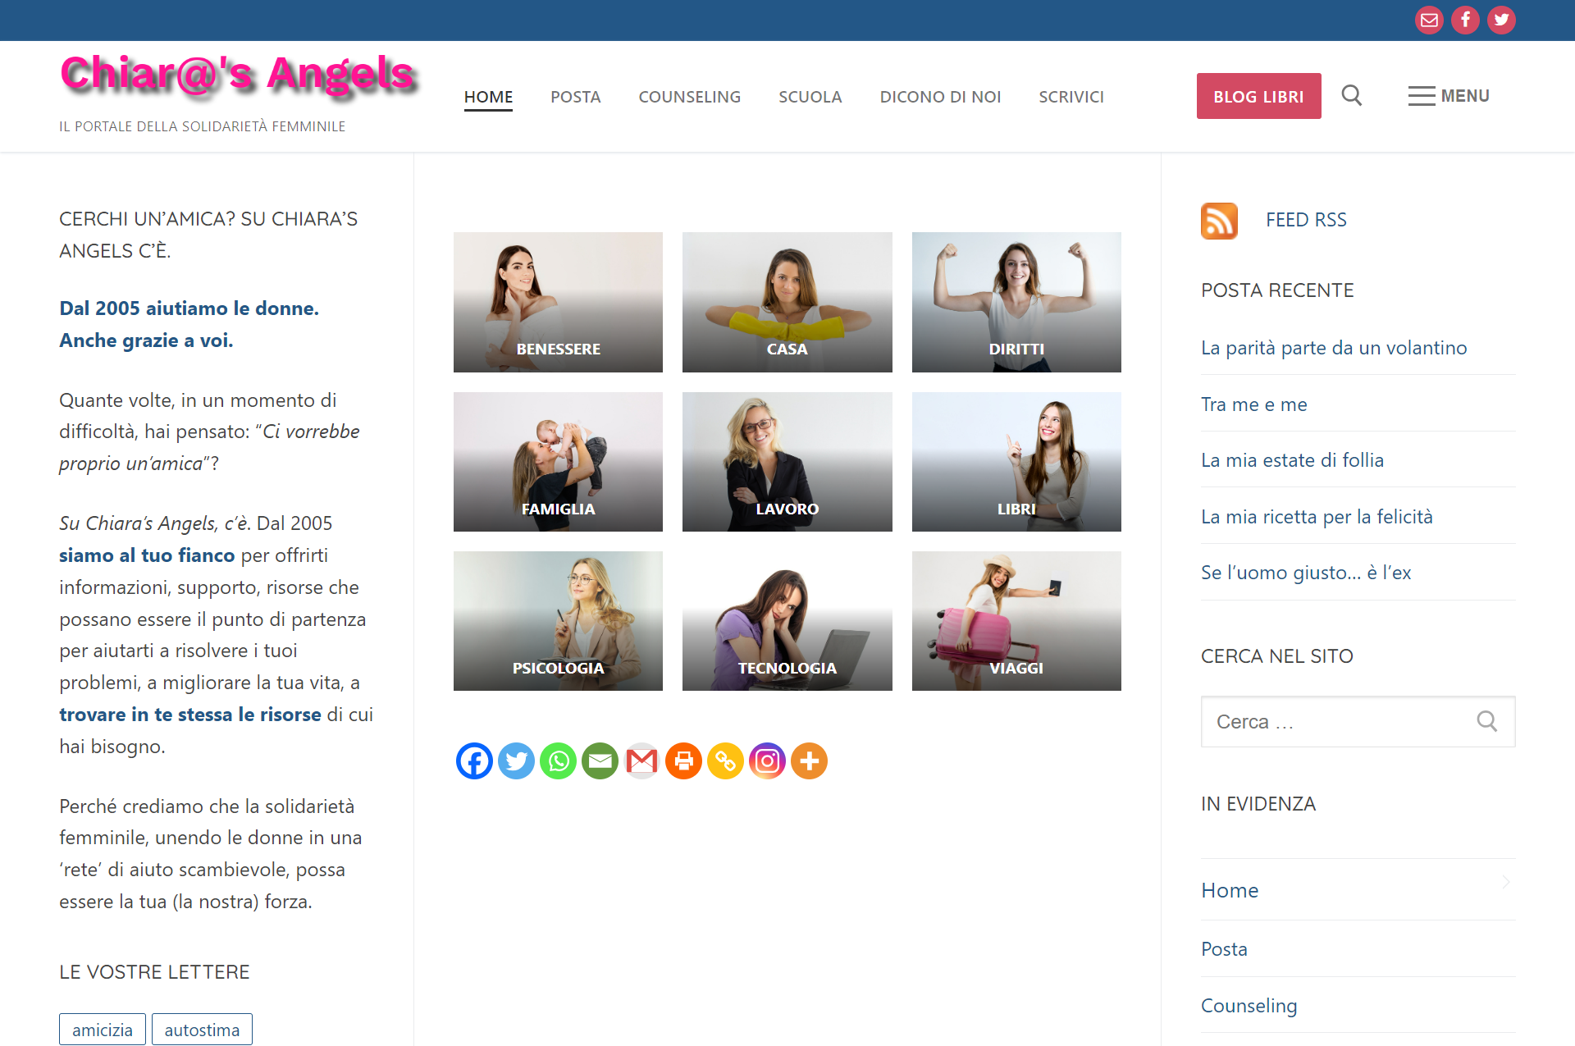Select POSTA in the navigation menu
The image size is (1575, 1046).
(x=576, y=97)
